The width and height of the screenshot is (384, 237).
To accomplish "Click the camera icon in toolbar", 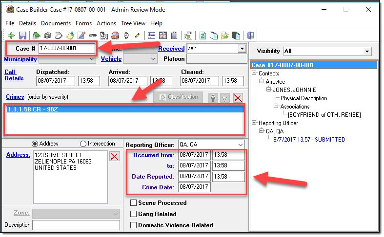I will click(48, 36).
